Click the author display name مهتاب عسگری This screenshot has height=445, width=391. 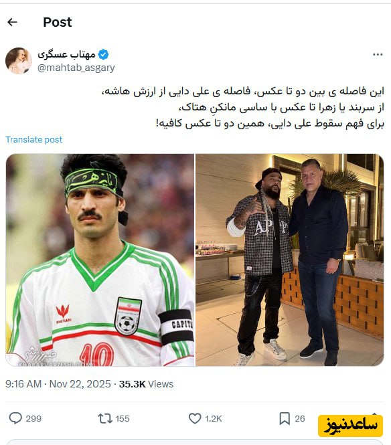(67, 54)
